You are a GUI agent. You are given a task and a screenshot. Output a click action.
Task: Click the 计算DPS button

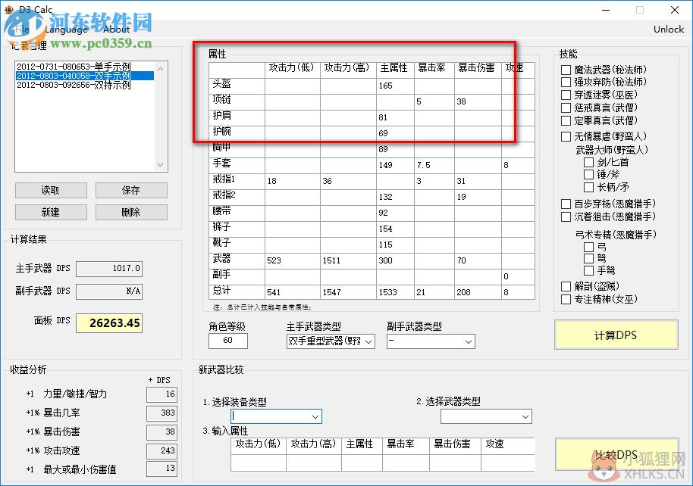(x=616, y=335)
